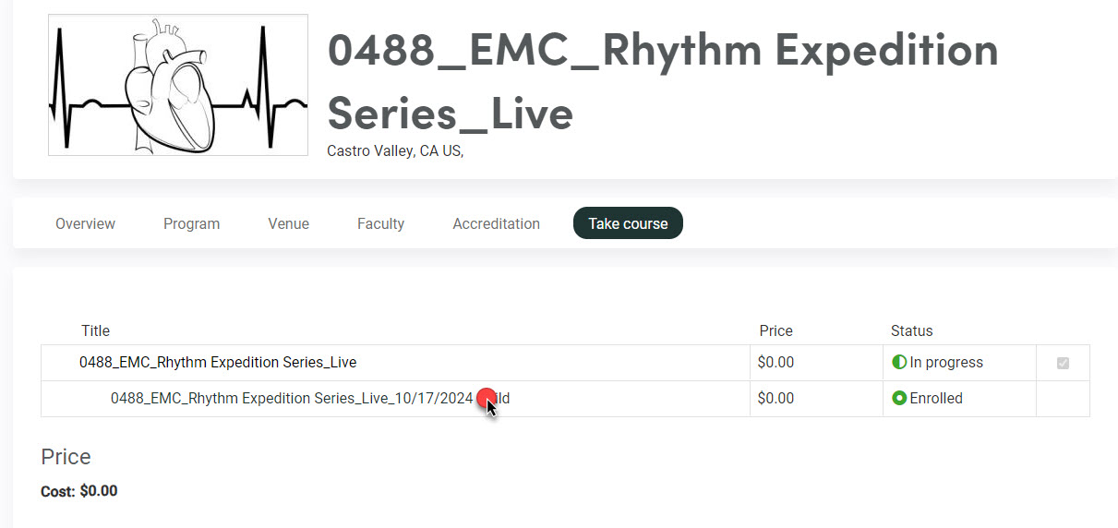The height and width of the screenshot is (528, 1118).
Task: Toggle the checkbox in the In progress row
Action: click(x=1063, y=363)
